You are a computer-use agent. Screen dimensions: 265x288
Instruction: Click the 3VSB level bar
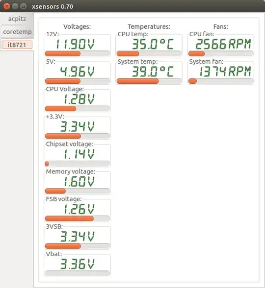click(78, 246)
